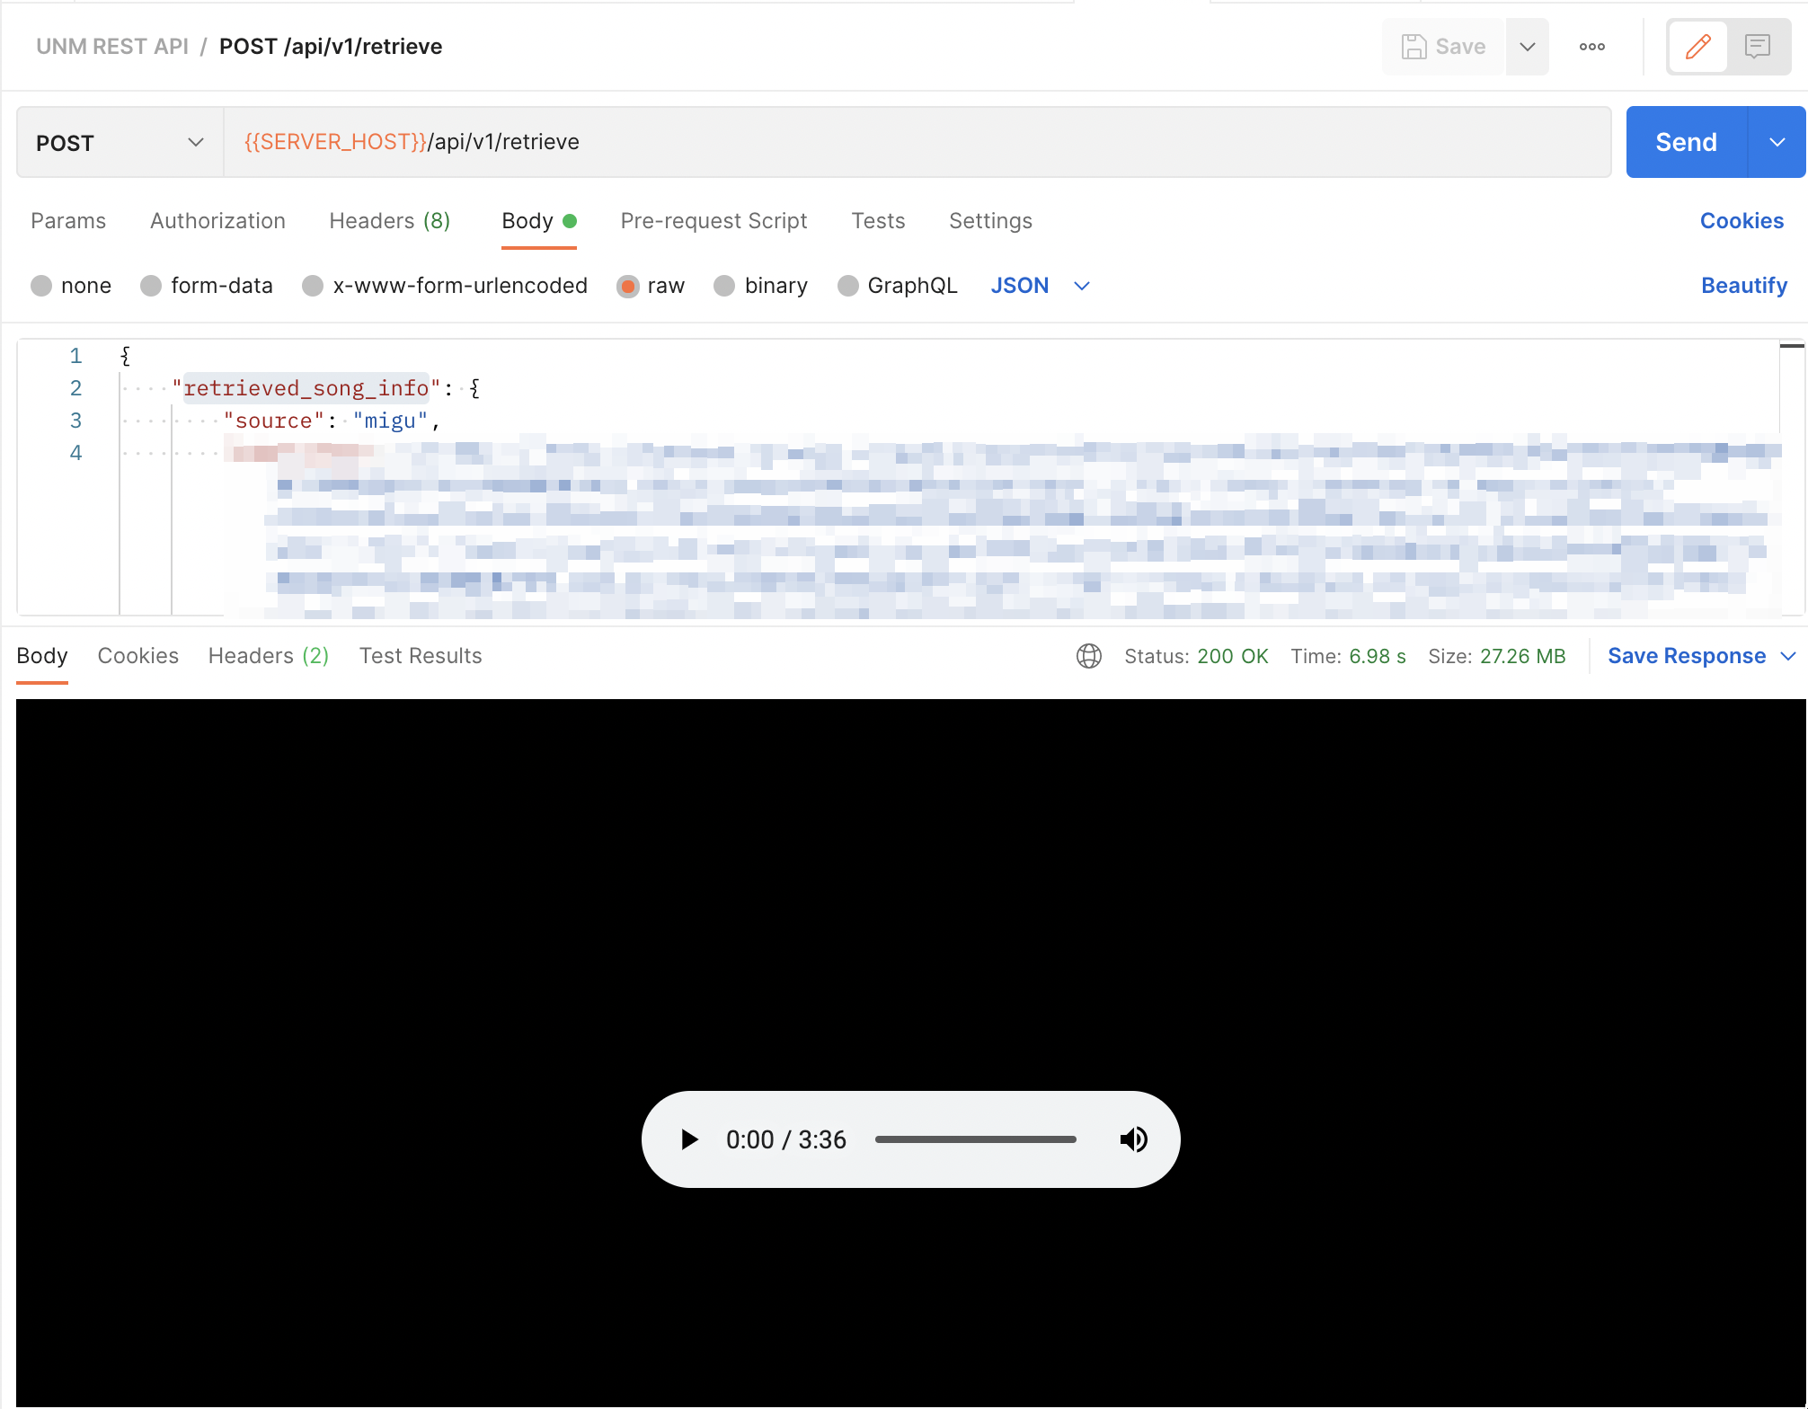Open the response Cookies tab

137,656
